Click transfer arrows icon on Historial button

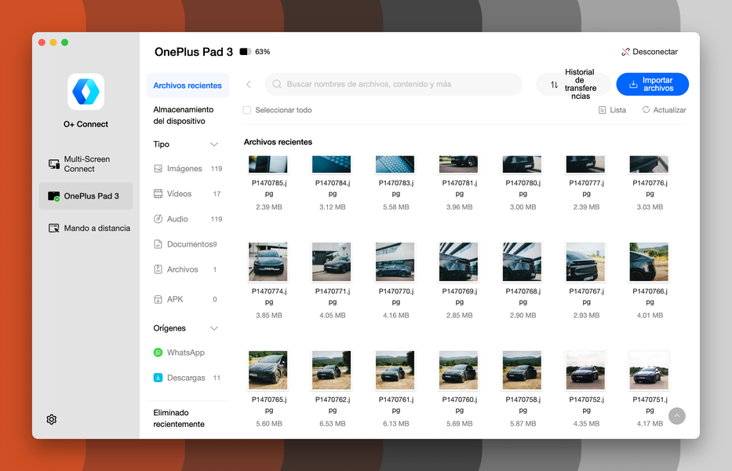[554, 85]
